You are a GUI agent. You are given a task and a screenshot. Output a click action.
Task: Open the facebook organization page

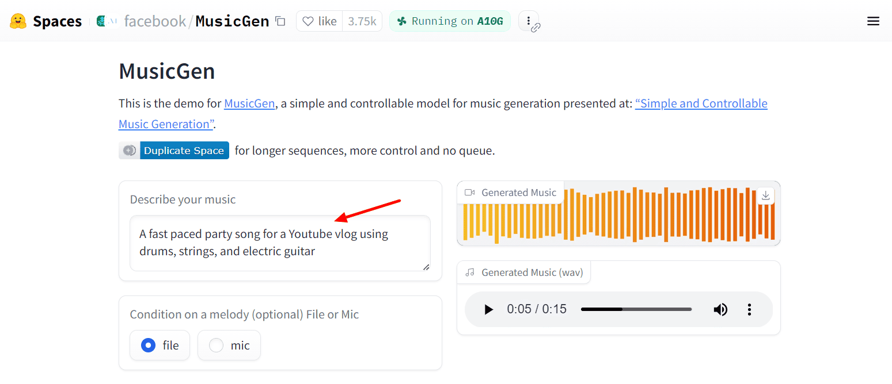coord(154,21)
